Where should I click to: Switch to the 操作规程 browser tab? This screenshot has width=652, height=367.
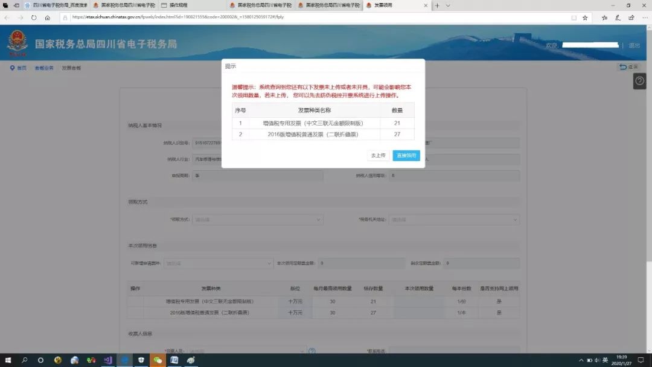(x=190, y=5)
